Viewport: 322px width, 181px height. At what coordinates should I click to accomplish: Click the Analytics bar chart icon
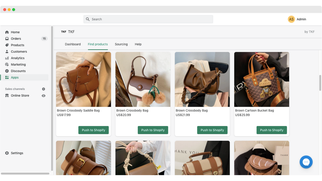[7, 58]
